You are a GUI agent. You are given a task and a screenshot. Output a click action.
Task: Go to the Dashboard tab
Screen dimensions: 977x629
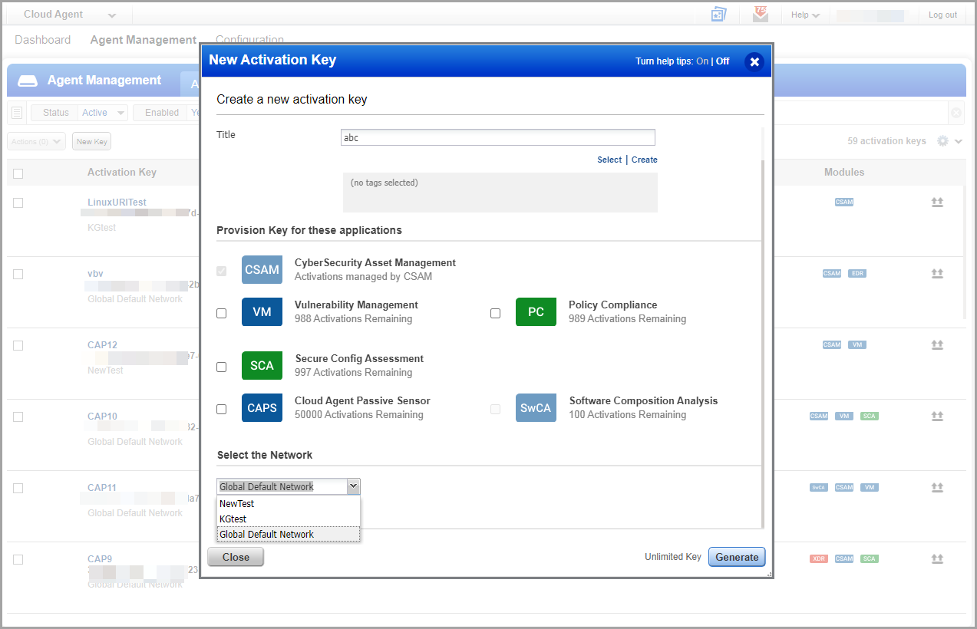(42, 39)
